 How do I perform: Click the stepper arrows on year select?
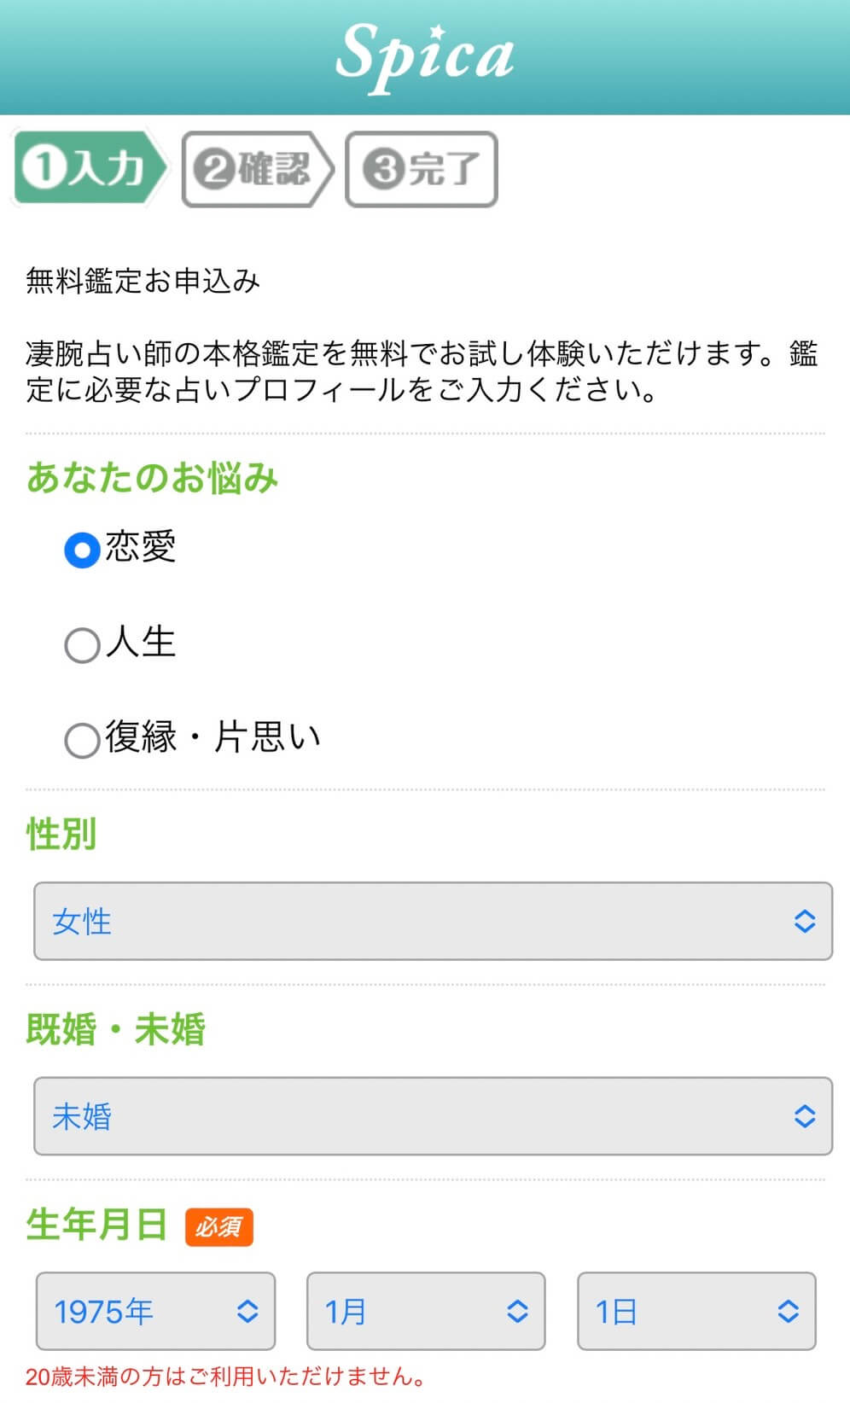[x=247, y=1312]
